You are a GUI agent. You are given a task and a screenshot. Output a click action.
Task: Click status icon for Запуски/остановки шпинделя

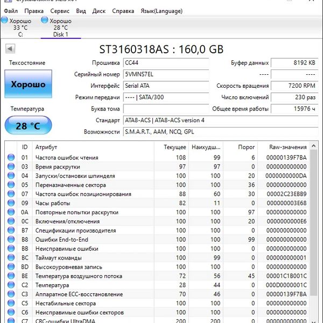[11, 175]
